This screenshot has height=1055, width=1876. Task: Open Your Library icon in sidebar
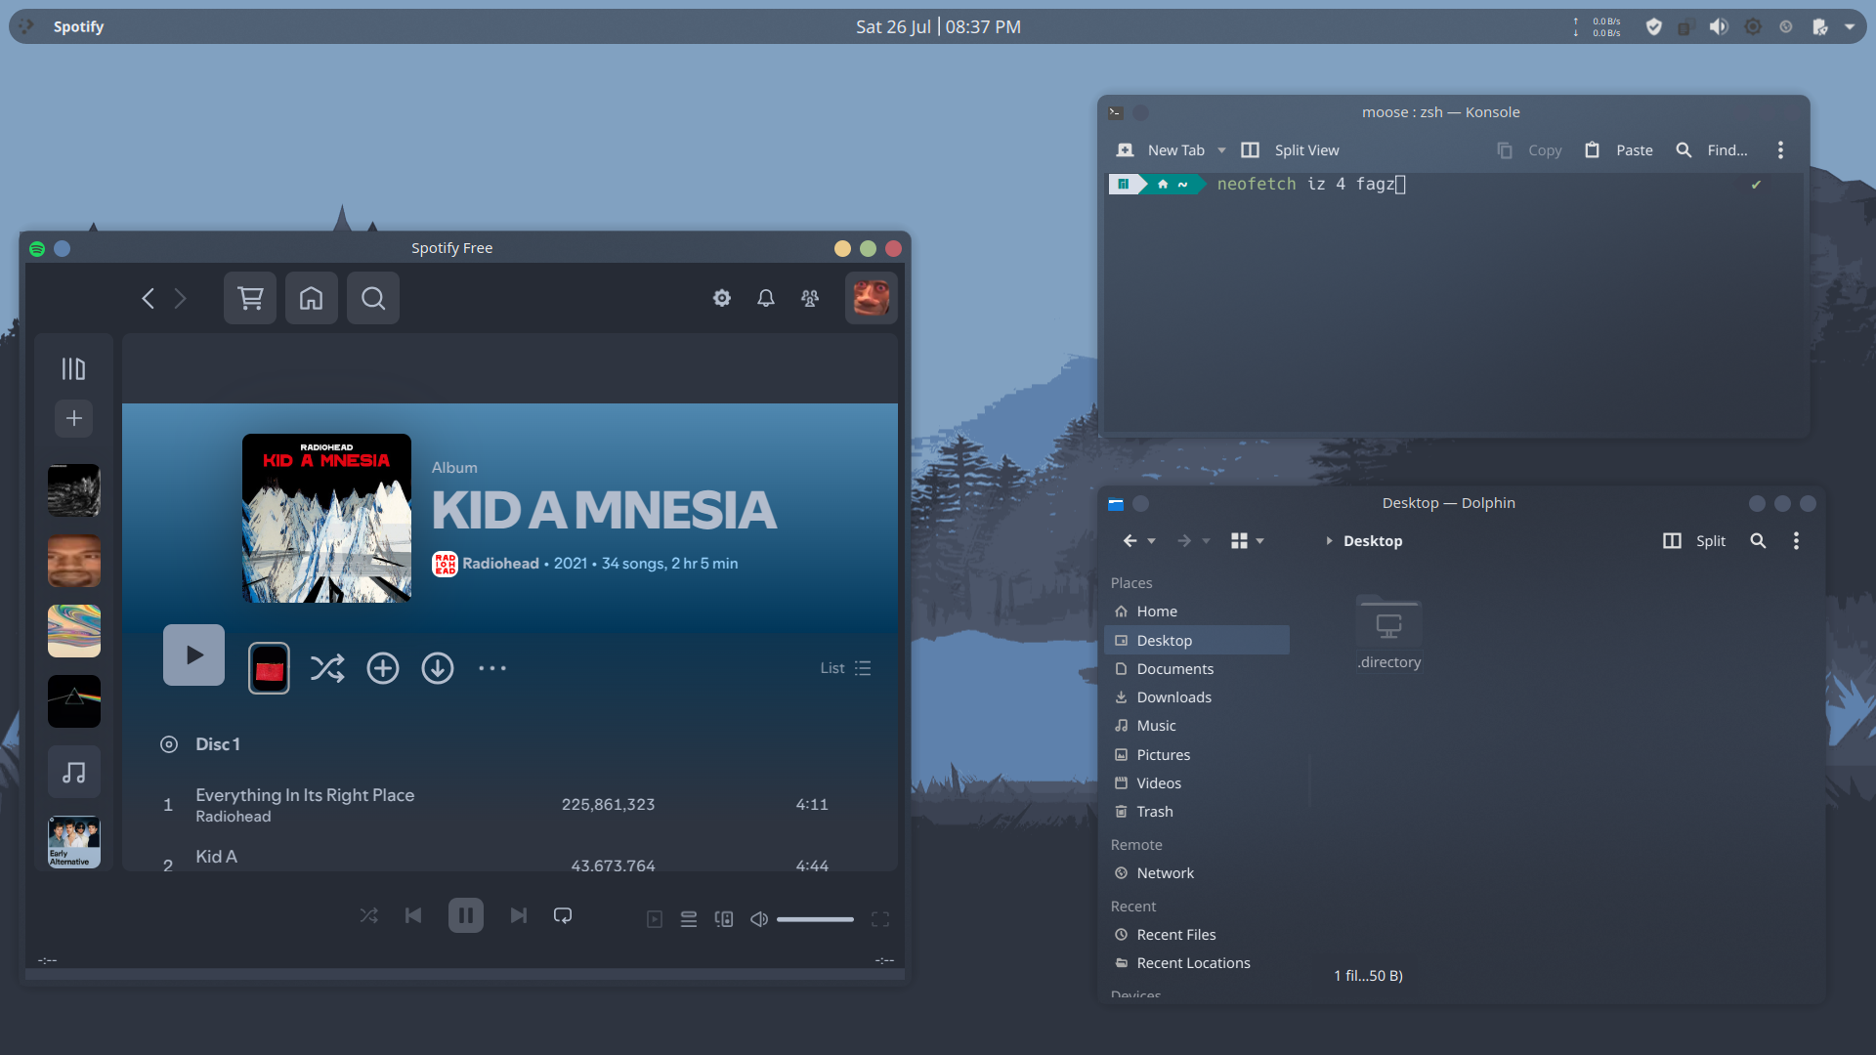click(x=74, y=368)
